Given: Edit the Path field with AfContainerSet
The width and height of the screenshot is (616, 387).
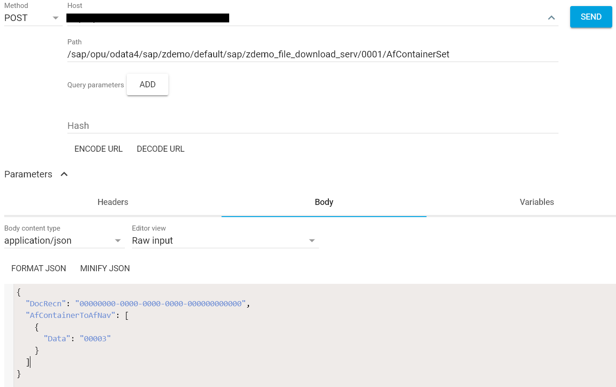Looking at the screenshot, I should point(312,54).
